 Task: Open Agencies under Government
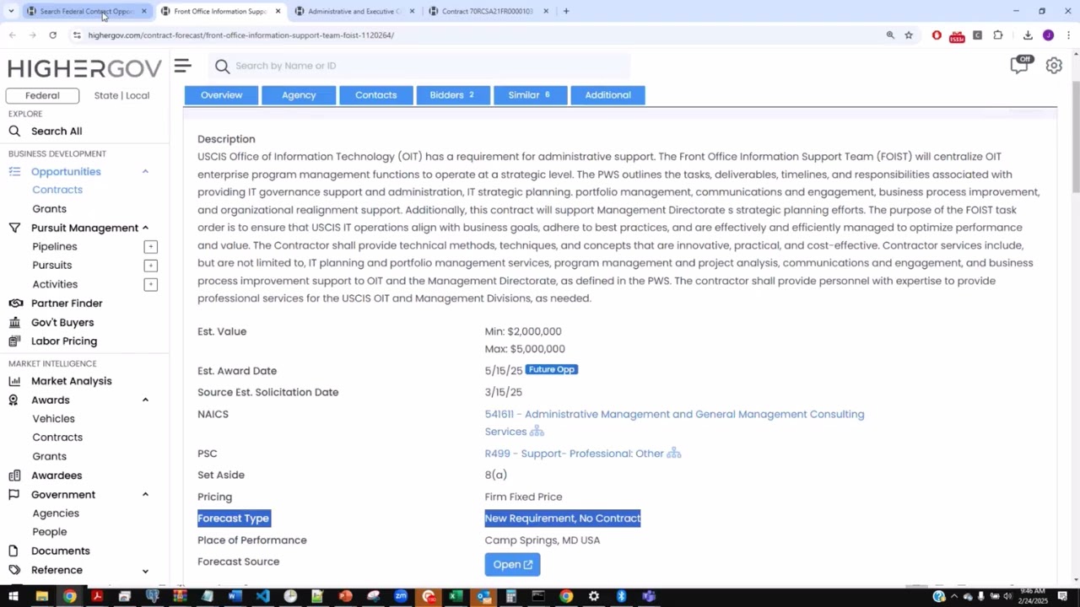click(x=56, y=513)
